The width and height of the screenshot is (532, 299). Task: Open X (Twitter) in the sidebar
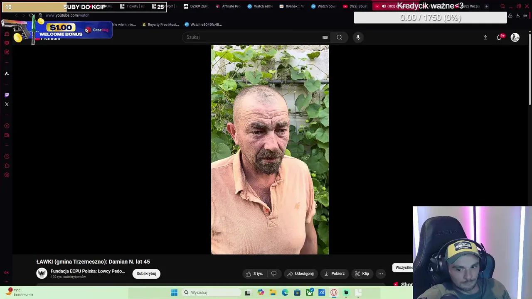pyautogui.click(x=7, y=104)
